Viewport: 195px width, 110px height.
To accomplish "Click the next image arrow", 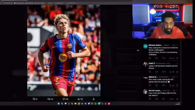I will 138,50.
